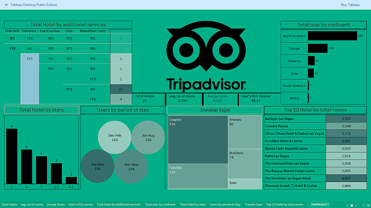
Task: Select the 3,5-star bar showing 3 hotels
Action: tap(56, 174)
